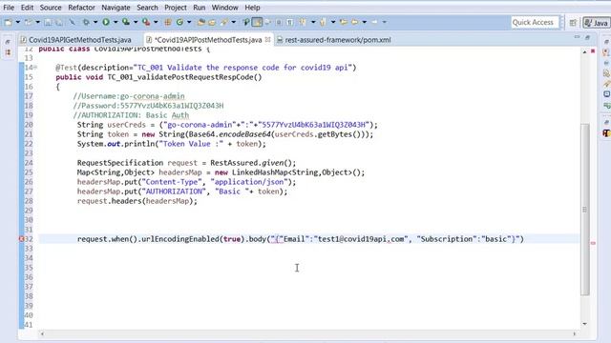Viewport: 611px width, 343px height.
Task: Collapse the method fold on line 14
Action: [x=35, y=67]
